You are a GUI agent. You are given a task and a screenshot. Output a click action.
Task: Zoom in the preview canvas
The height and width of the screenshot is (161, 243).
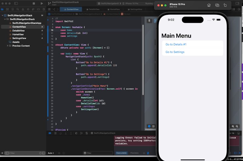coord(237,126)
